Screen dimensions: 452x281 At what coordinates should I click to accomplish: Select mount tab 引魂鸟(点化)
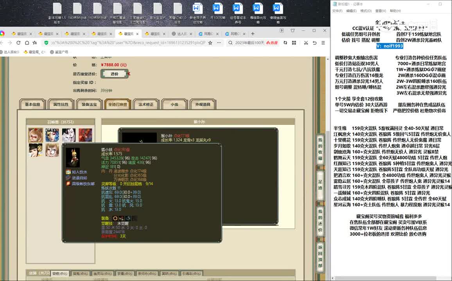click(191, 273)
